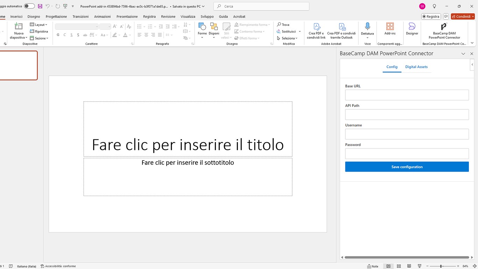
Task: Toggle numbered list
Action: (150, 27)
